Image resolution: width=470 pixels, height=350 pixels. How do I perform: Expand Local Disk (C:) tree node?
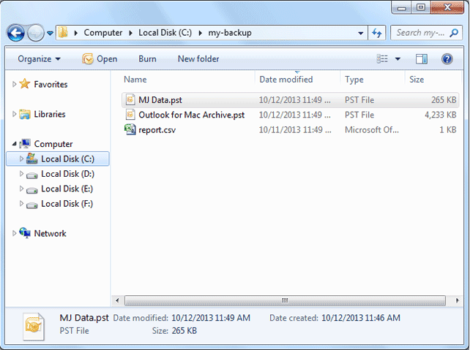point(21,159)
